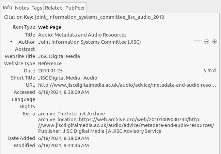Change Item Type value Web Page
Screen dimensions: 221x154
50,27
